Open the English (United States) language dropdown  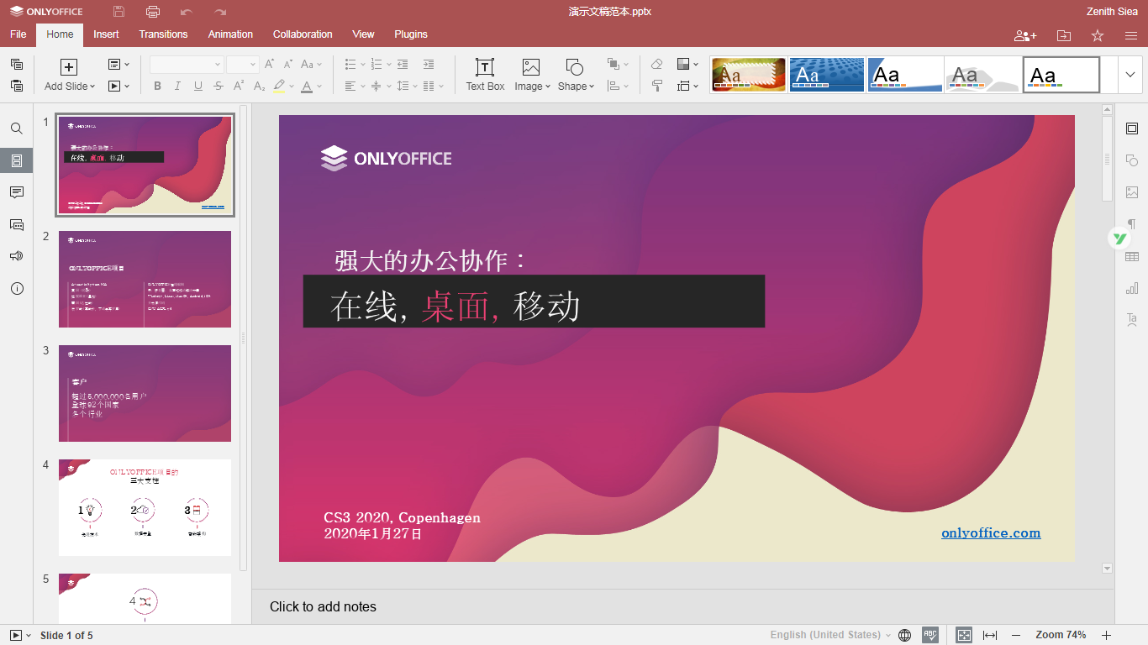(830, 635)
